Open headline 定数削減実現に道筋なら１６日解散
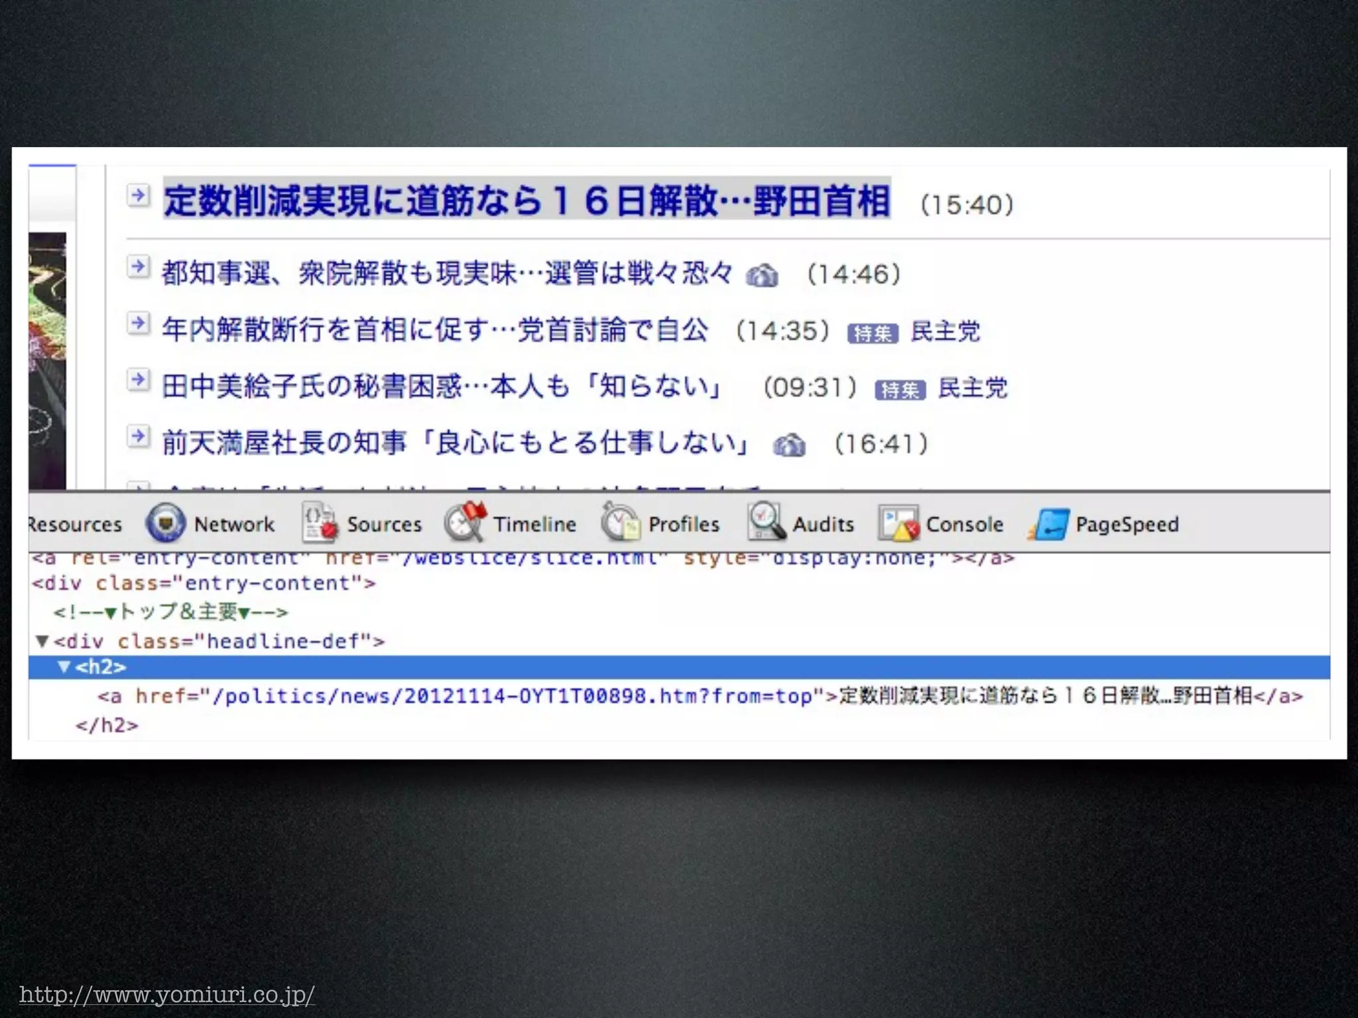This screenshot has width=1358, height=1018. click(527, 201)
